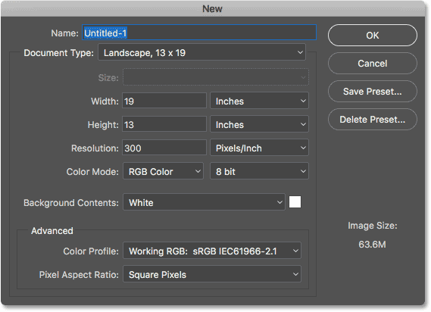Viewport: 431px width, 312px height.
Task: Click Save Preset button
Action: tap(372, 92)
